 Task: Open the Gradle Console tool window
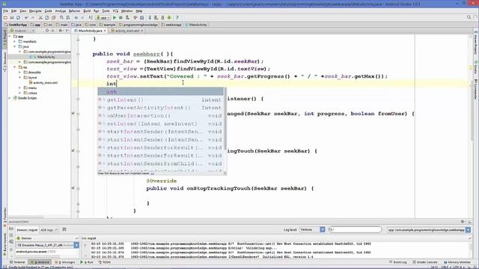pyautogui.click(x=425, y=262)
